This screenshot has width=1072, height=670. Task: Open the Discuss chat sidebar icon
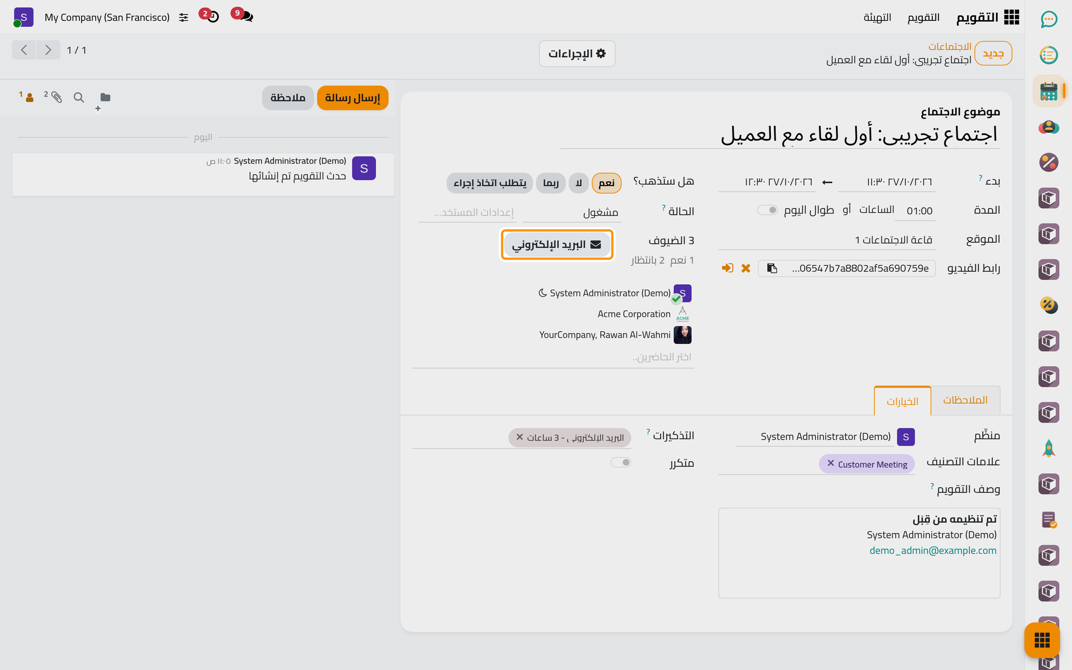pyautogui.click(x=1049, y=20)
